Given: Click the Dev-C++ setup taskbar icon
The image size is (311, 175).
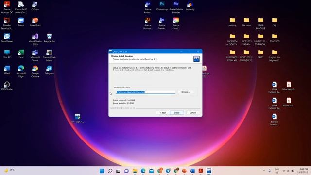Looking at the screenshot, I should pyautogui.click(x=209, y=171).
